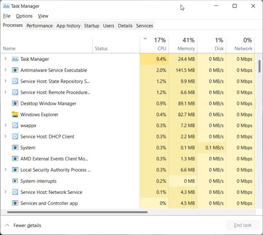Minimize the Task Manager window
Image resolution: width=263 pixels, height=235 pixels.
216,6
